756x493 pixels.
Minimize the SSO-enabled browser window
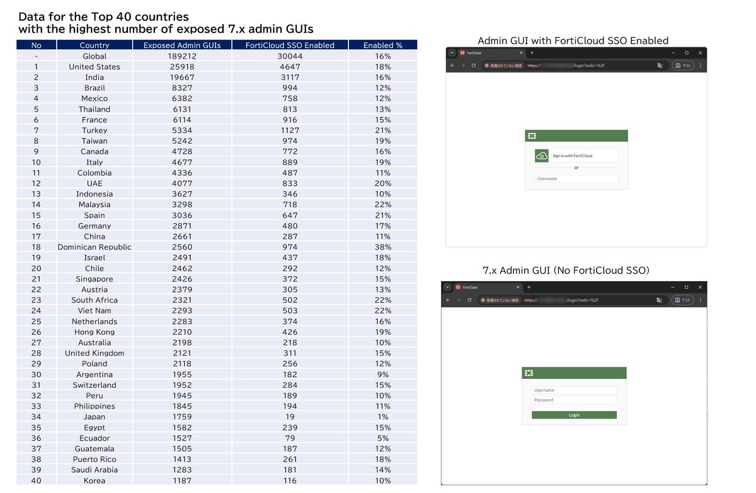pos(673,53)
